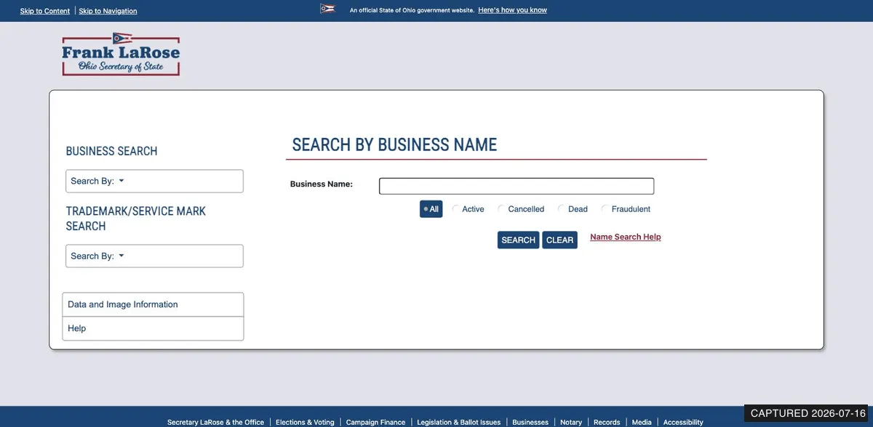Follow the Skip to Content link
The width and height of the screenshot is (873, 427).
45,11
